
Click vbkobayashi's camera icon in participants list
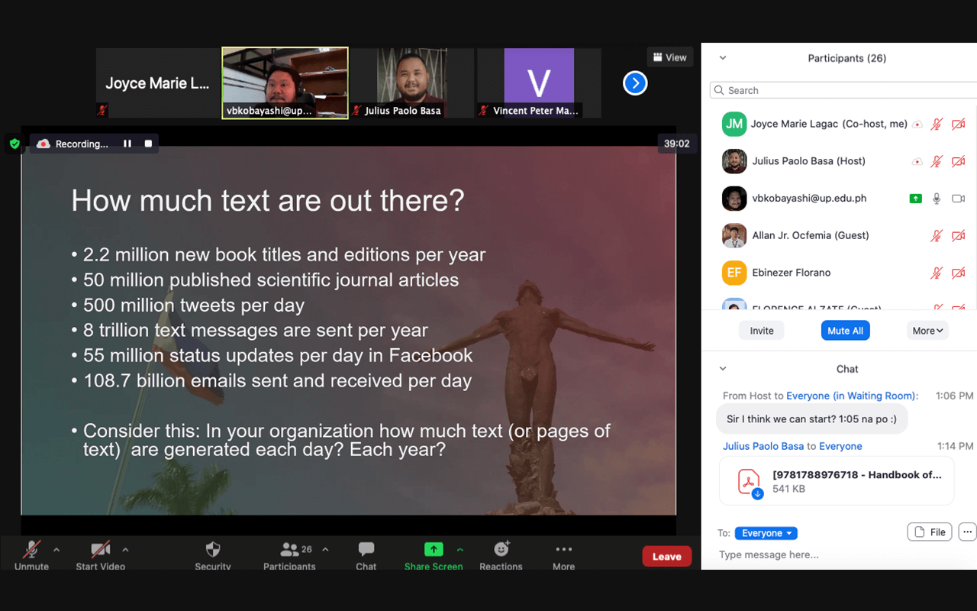coord(959,199)
